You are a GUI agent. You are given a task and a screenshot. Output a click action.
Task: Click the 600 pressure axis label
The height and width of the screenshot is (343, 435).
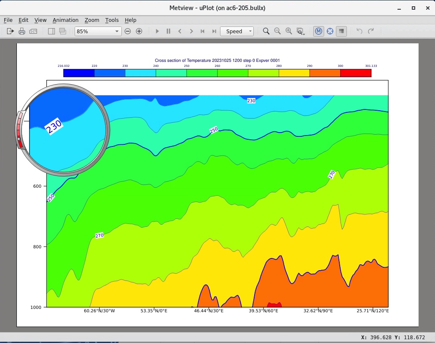[37, 186]
